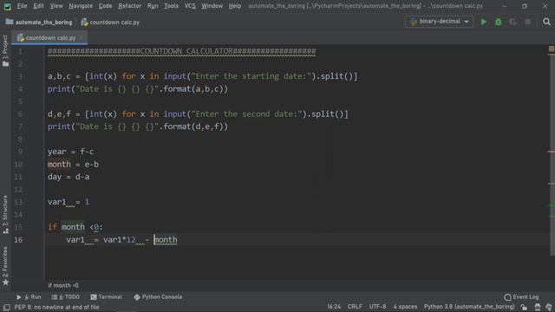Viewport: 555px width, 312px height.
Task: Click the stop process square icon
Action: click(x=527, y=22)
